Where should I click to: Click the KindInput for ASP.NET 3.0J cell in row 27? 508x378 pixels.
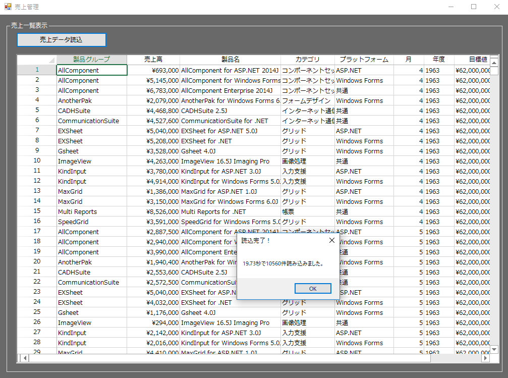pos(231,333)
